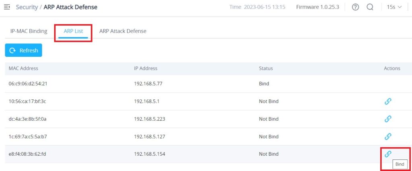
Task: Click the Firmware 1.0.25.3 label
Action: (x=317, y=7)
